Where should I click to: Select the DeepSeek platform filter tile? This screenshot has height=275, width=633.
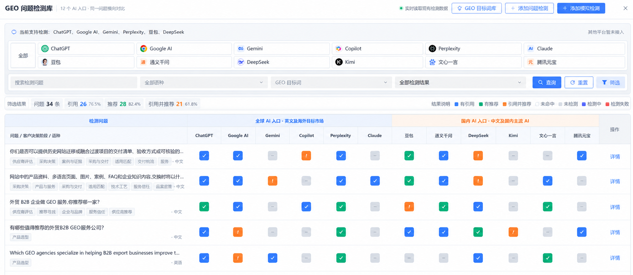point(282,62)
